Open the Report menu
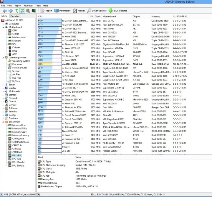Viewport: 212px width, 197px height. [x=18, y=6]
